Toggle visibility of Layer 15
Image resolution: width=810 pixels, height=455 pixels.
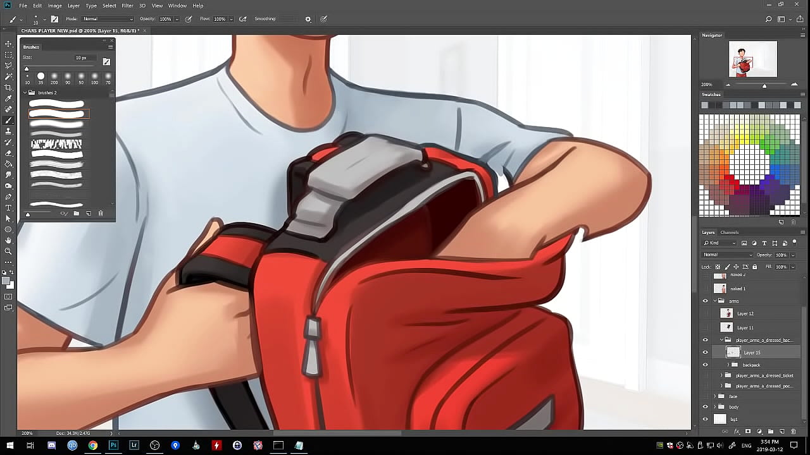coord(706,353)
